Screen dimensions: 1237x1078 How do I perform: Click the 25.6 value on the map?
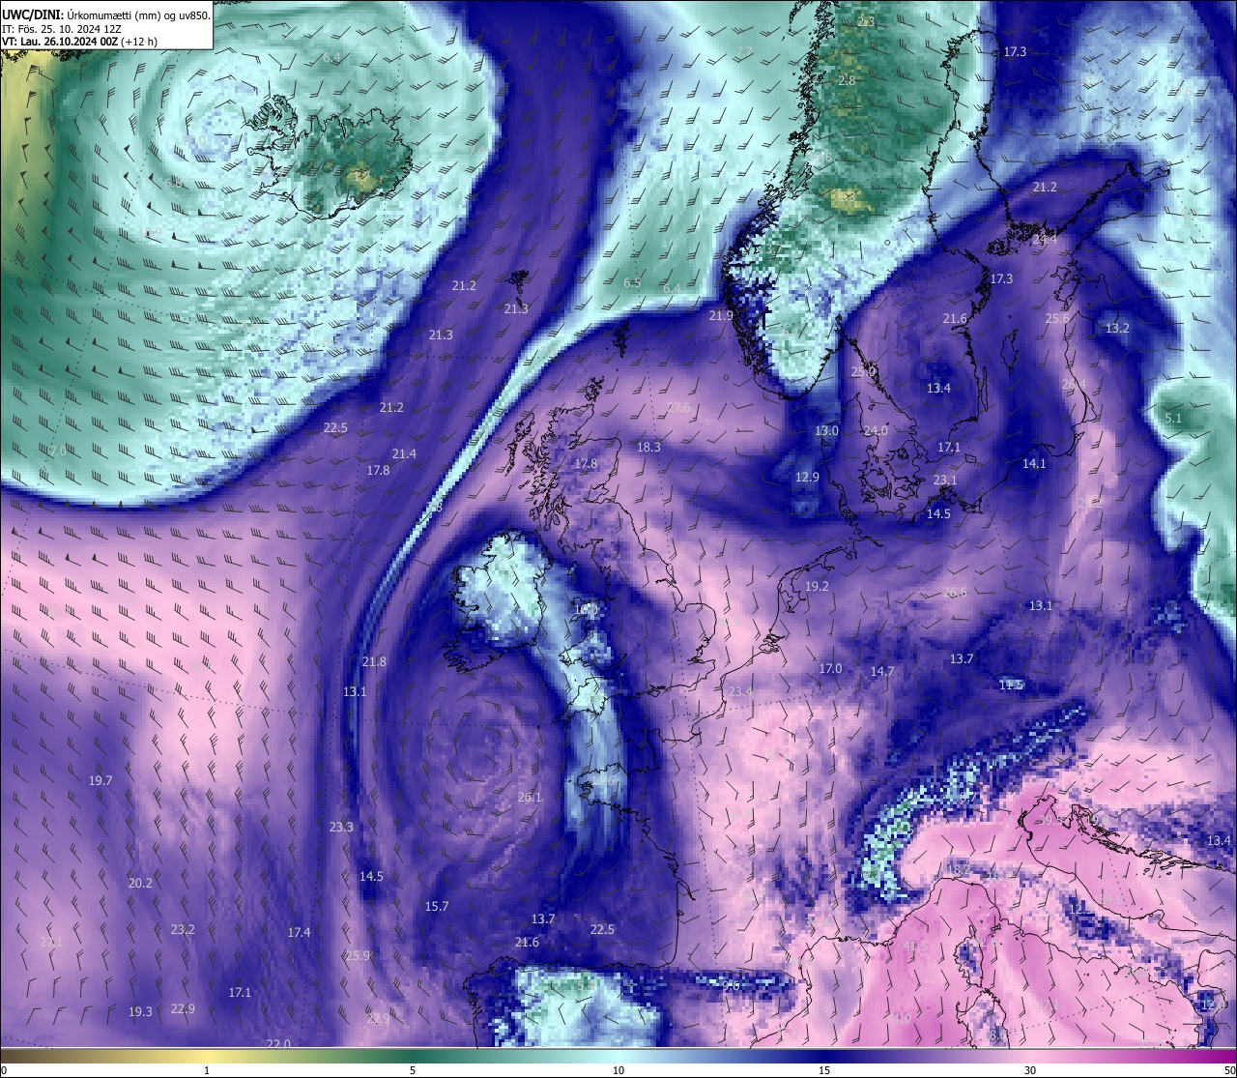click(x=1058, y=318)
